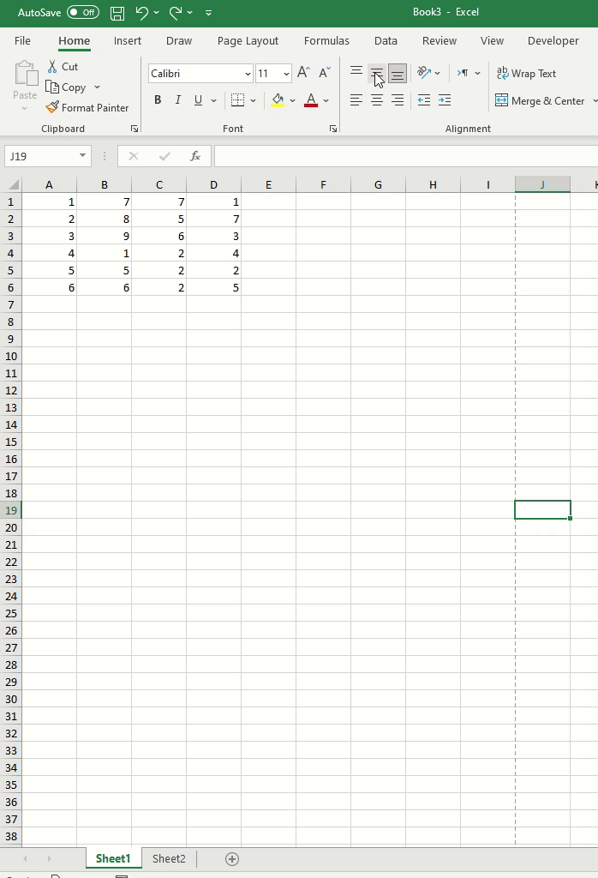Click the Borders icon
This screenshot has width=598, height=878.
(238, 99)
